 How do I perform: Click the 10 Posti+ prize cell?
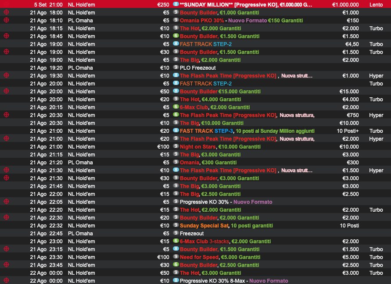[348, 131]
